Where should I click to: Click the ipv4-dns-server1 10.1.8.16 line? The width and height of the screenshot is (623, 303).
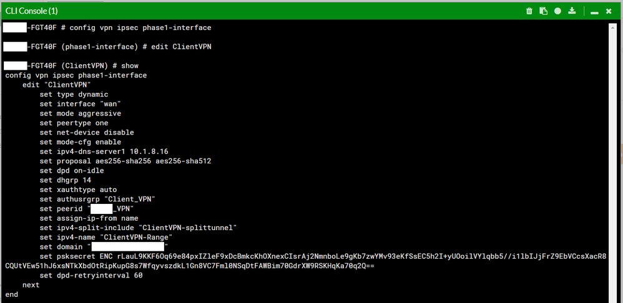(104, 151)
